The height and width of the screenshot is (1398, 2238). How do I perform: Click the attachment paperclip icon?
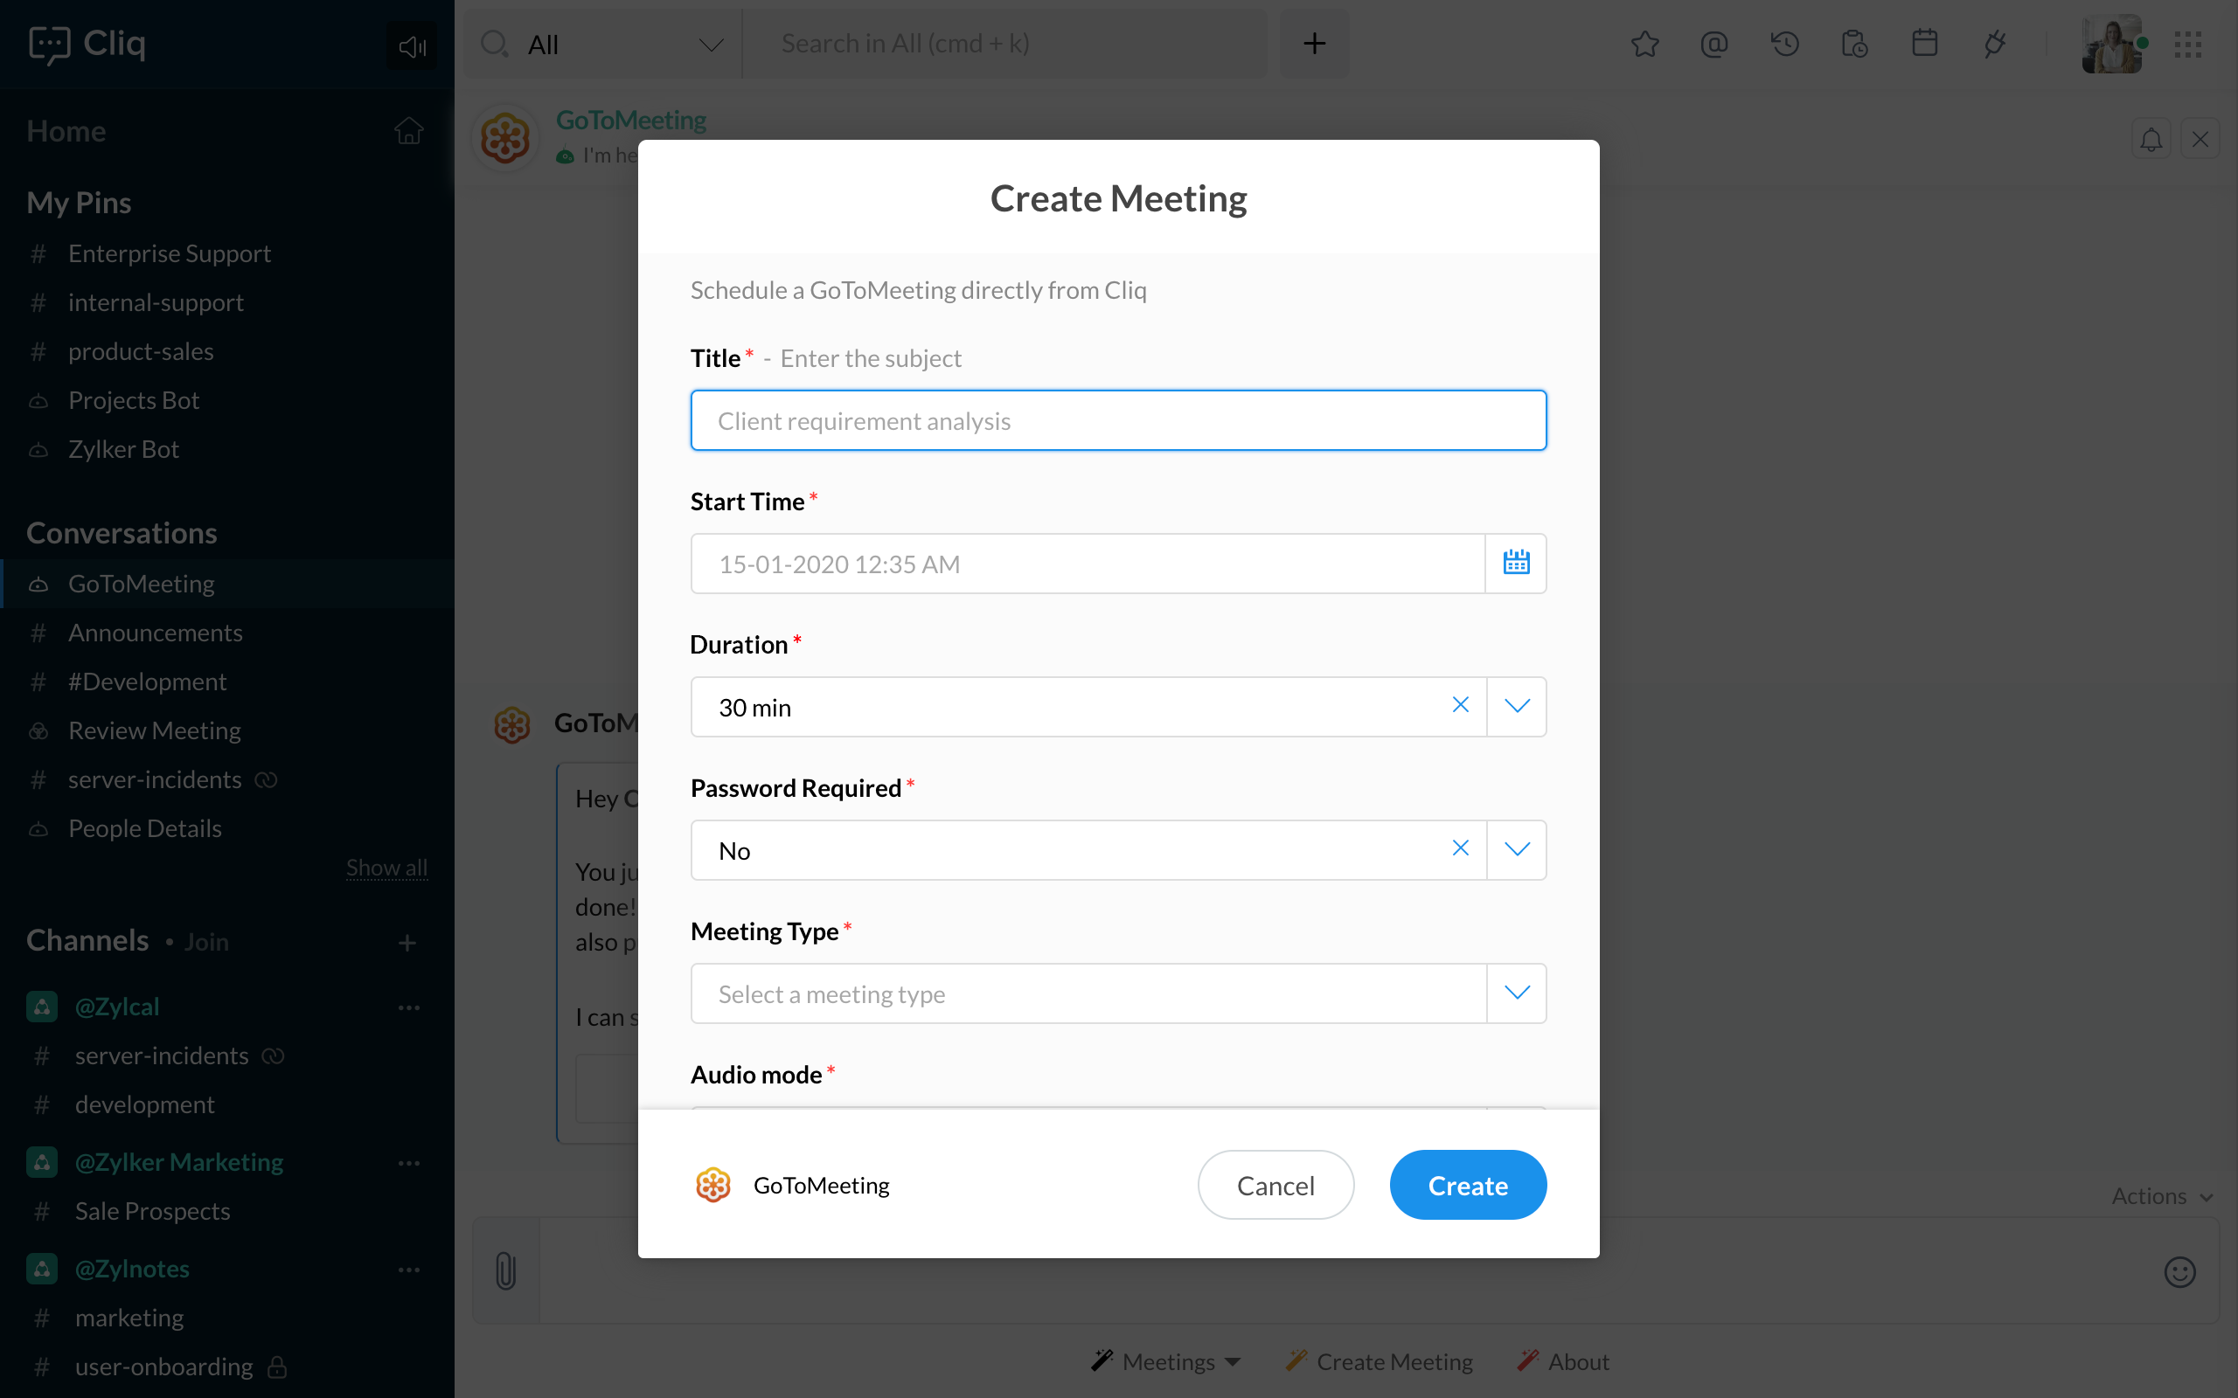[x=506, y=1270]
